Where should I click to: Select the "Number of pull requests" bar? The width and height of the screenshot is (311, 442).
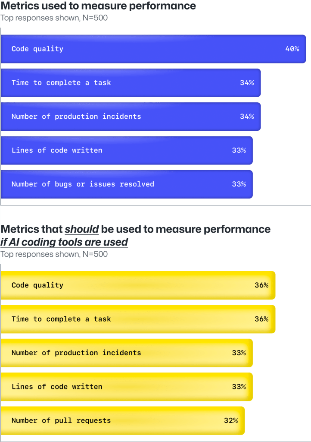coord(122,420)
